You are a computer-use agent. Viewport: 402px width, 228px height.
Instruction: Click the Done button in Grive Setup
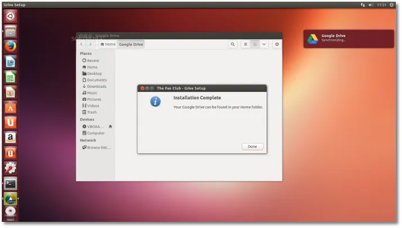252,146
